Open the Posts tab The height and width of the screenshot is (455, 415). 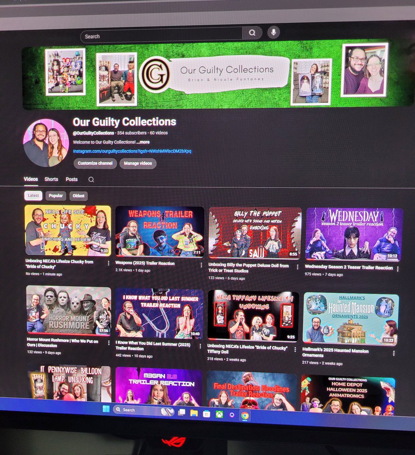(x=71, y=179)
